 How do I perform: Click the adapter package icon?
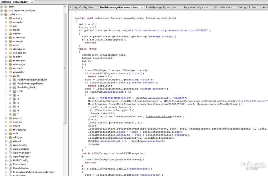pos(10,22)
